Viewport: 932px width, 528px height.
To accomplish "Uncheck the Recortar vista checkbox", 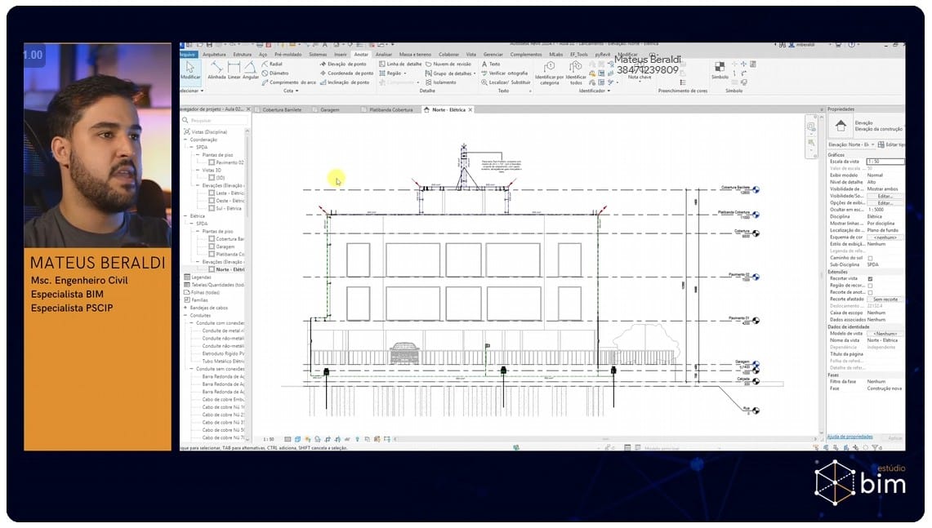I will [x=870, y=278].
